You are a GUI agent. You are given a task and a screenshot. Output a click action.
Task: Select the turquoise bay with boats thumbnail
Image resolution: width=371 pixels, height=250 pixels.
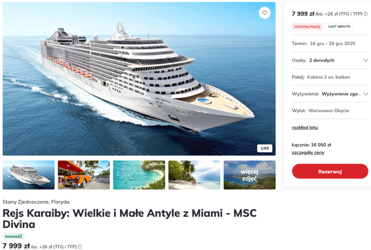coord(139,175)
